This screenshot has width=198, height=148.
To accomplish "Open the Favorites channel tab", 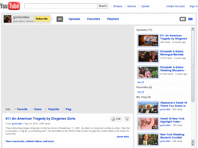I will (94, 19).
